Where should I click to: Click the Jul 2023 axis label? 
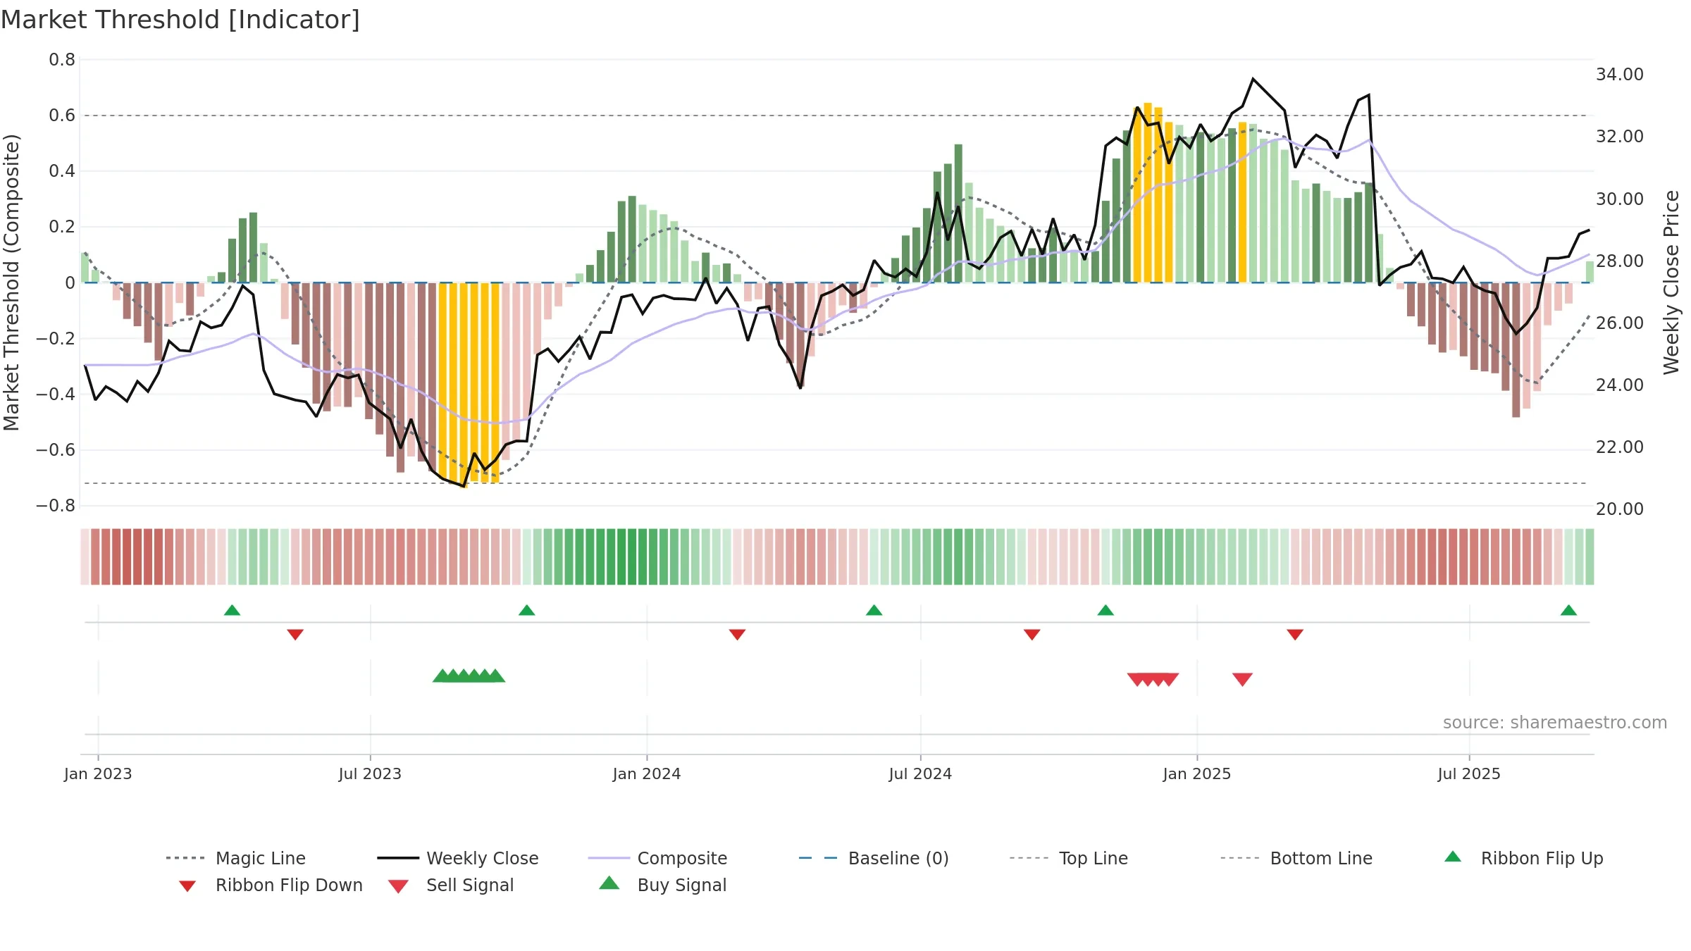point(370,773)
